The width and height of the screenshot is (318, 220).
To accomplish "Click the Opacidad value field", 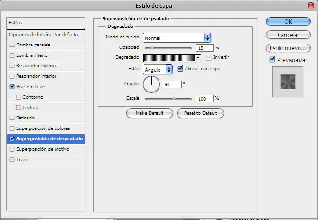I will point(205,48).
